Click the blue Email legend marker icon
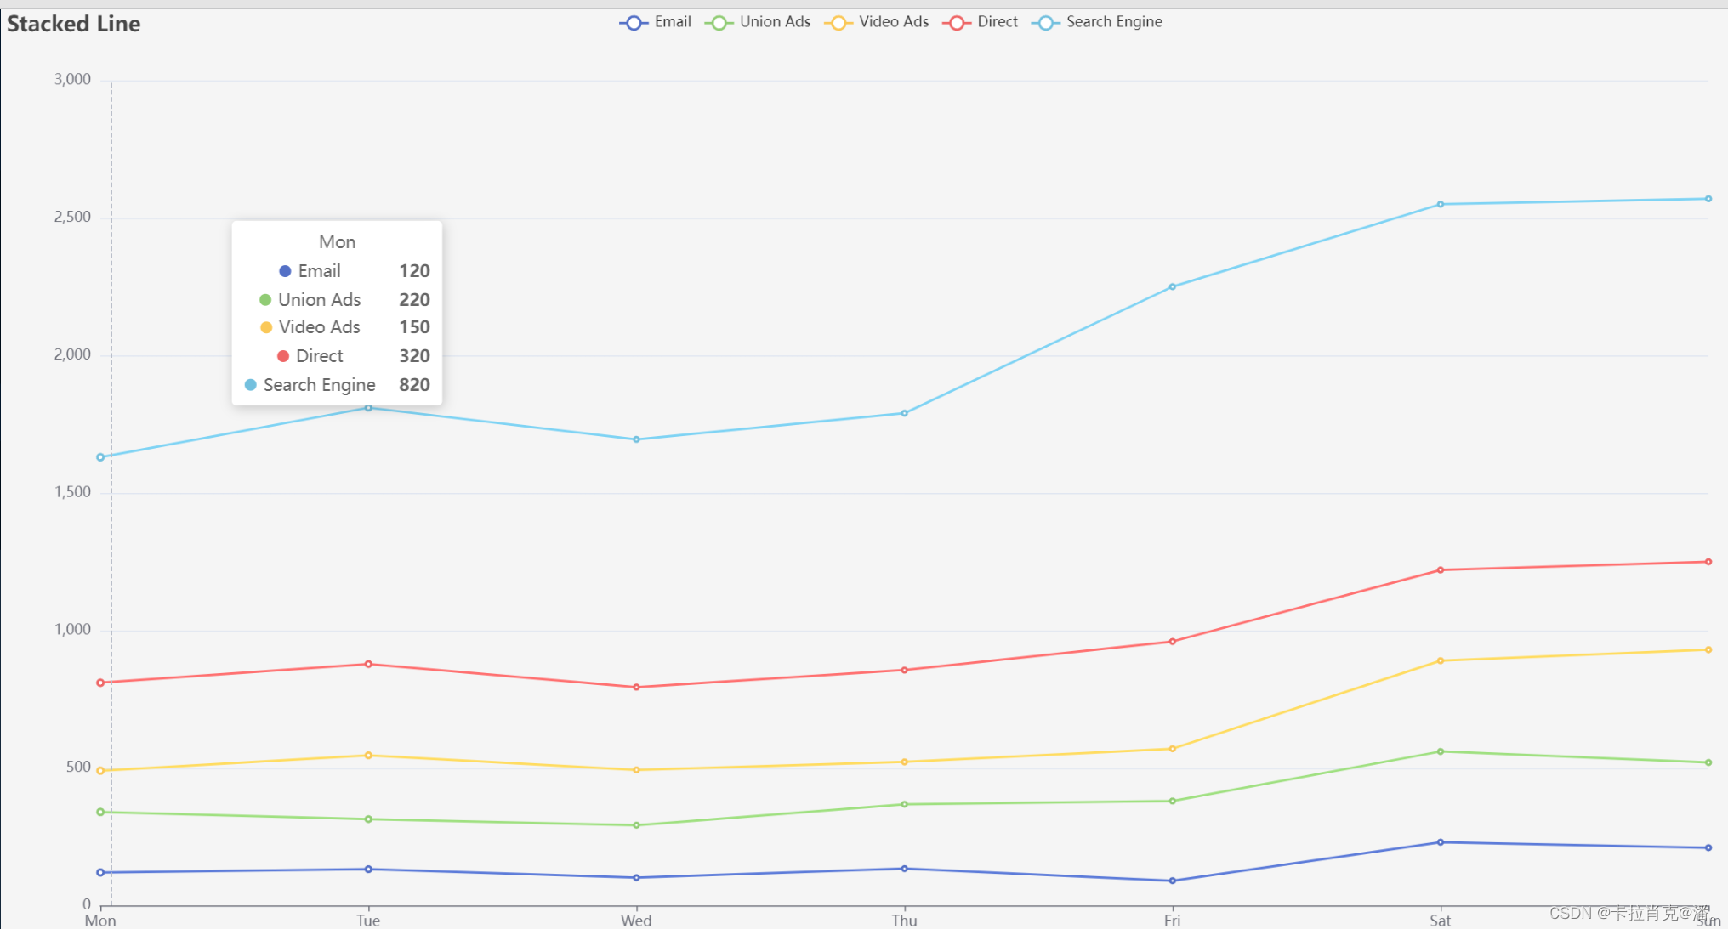 (633, 22)
